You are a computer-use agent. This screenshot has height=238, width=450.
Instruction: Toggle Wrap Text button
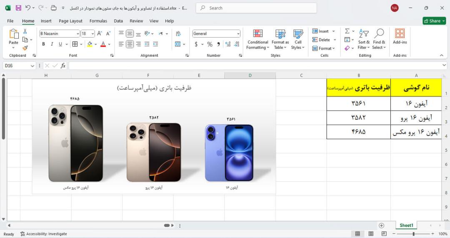point(178,34)
